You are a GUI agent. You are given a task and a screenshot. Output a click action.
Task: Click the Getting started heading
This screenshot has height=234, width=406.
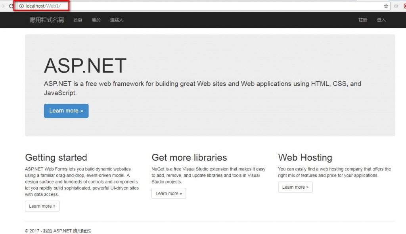(56, 157)
